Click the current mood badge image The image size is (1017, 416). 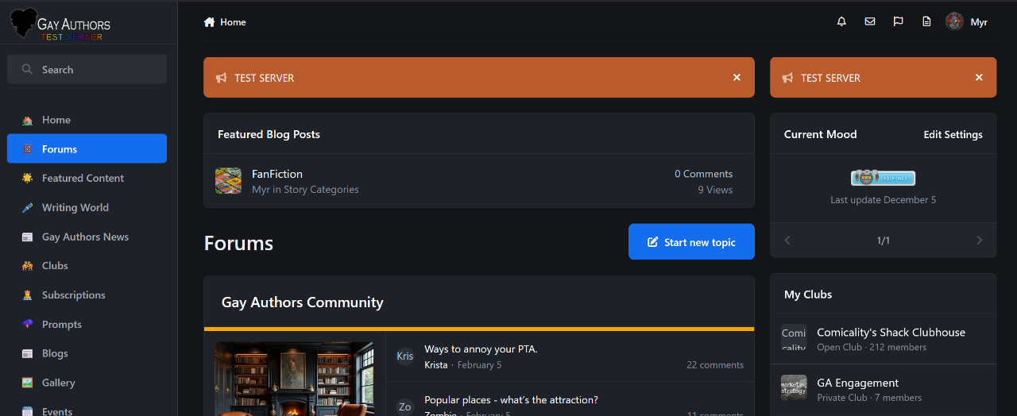pos(883,178)
